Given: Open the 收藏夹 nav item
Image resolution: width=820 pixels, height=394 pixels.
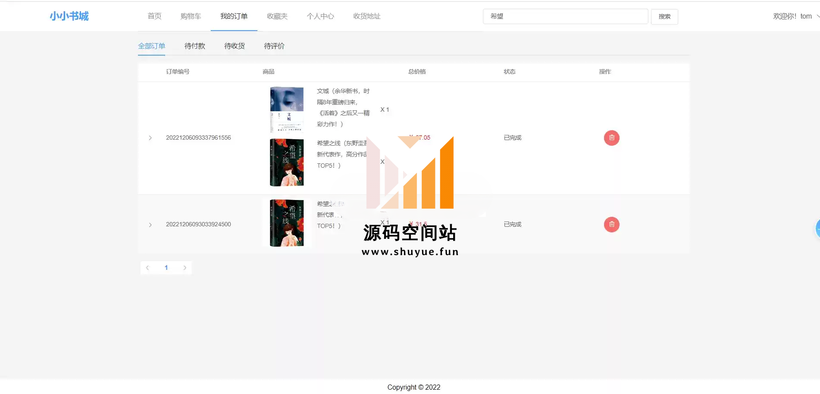Looking at the screenshot, I should [277, 16].
